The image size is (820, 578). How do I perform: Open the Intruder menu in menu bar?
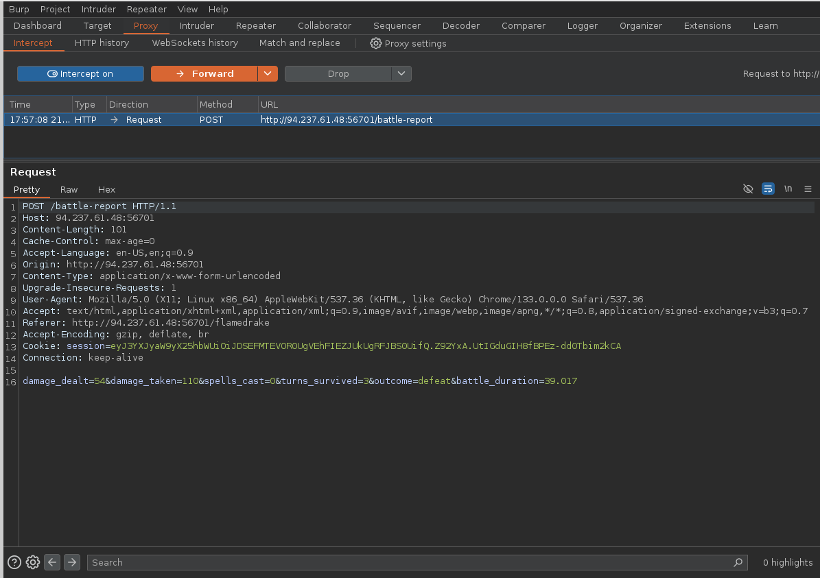[x=98, y=9]
